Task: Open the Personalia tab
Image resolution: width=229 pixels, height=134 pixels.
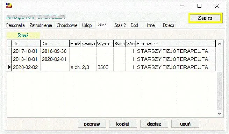Action: tap(15, 25)
